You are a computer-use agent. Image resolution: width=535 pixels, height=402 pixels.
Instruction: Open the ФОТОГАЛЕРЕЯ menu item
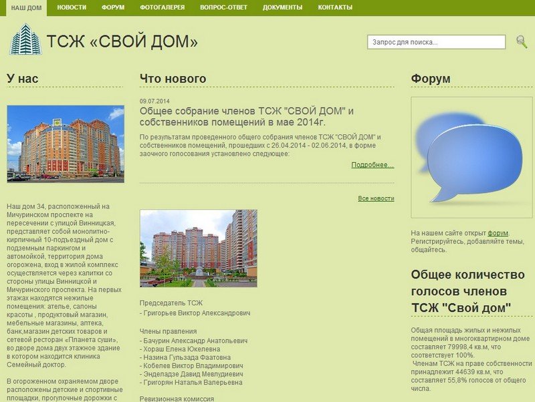(x=162, y=7)
